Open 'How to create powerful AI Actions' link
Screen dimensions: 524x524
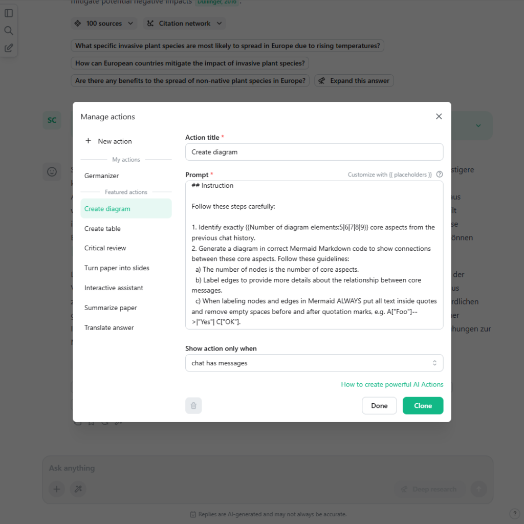point(392,384)
